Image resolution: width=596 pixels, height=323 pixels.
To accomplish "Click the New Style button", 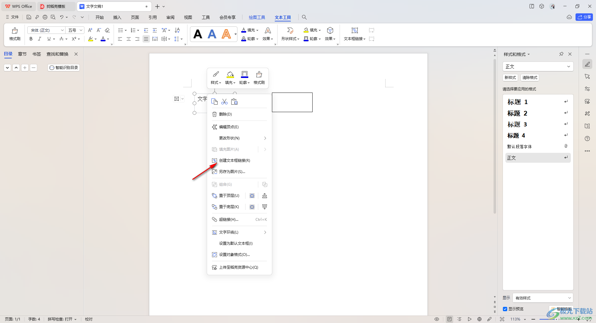I will tap(510, 78).
